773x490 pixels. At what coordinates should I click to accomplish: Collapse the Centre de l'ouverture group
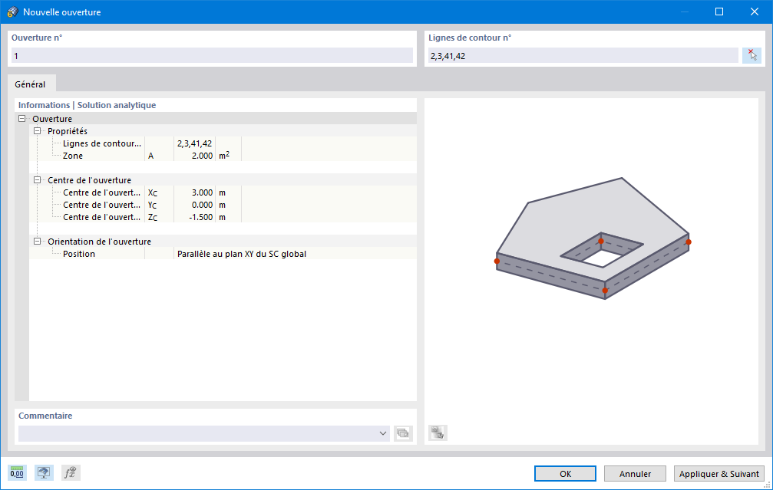[x=37, y=180]
